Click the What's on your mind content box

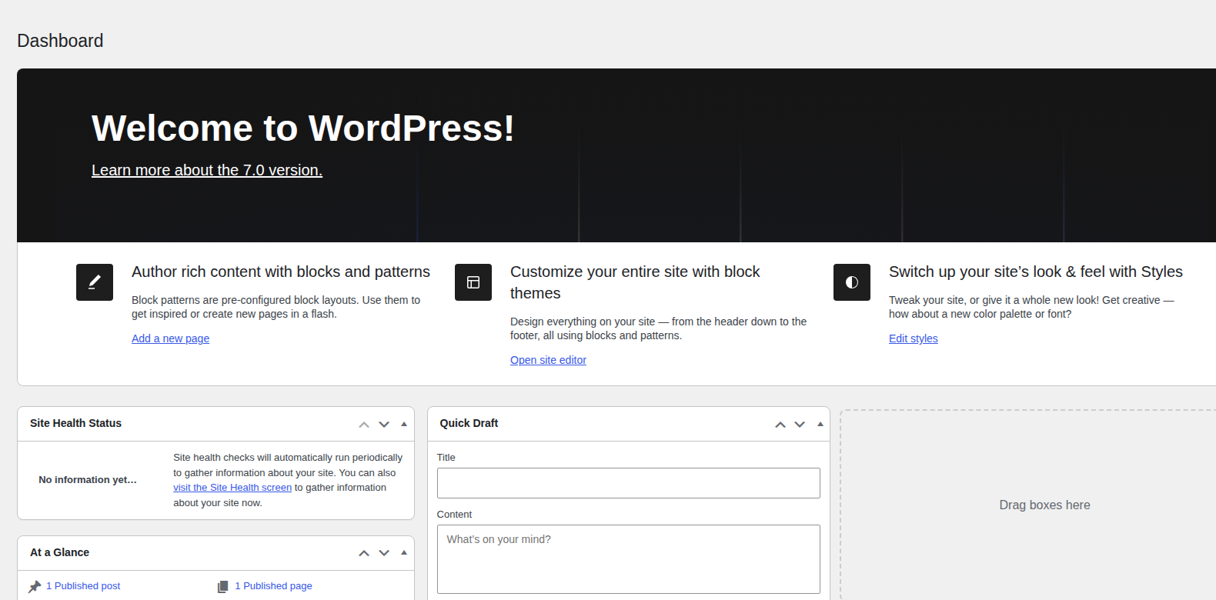[628, 559]
